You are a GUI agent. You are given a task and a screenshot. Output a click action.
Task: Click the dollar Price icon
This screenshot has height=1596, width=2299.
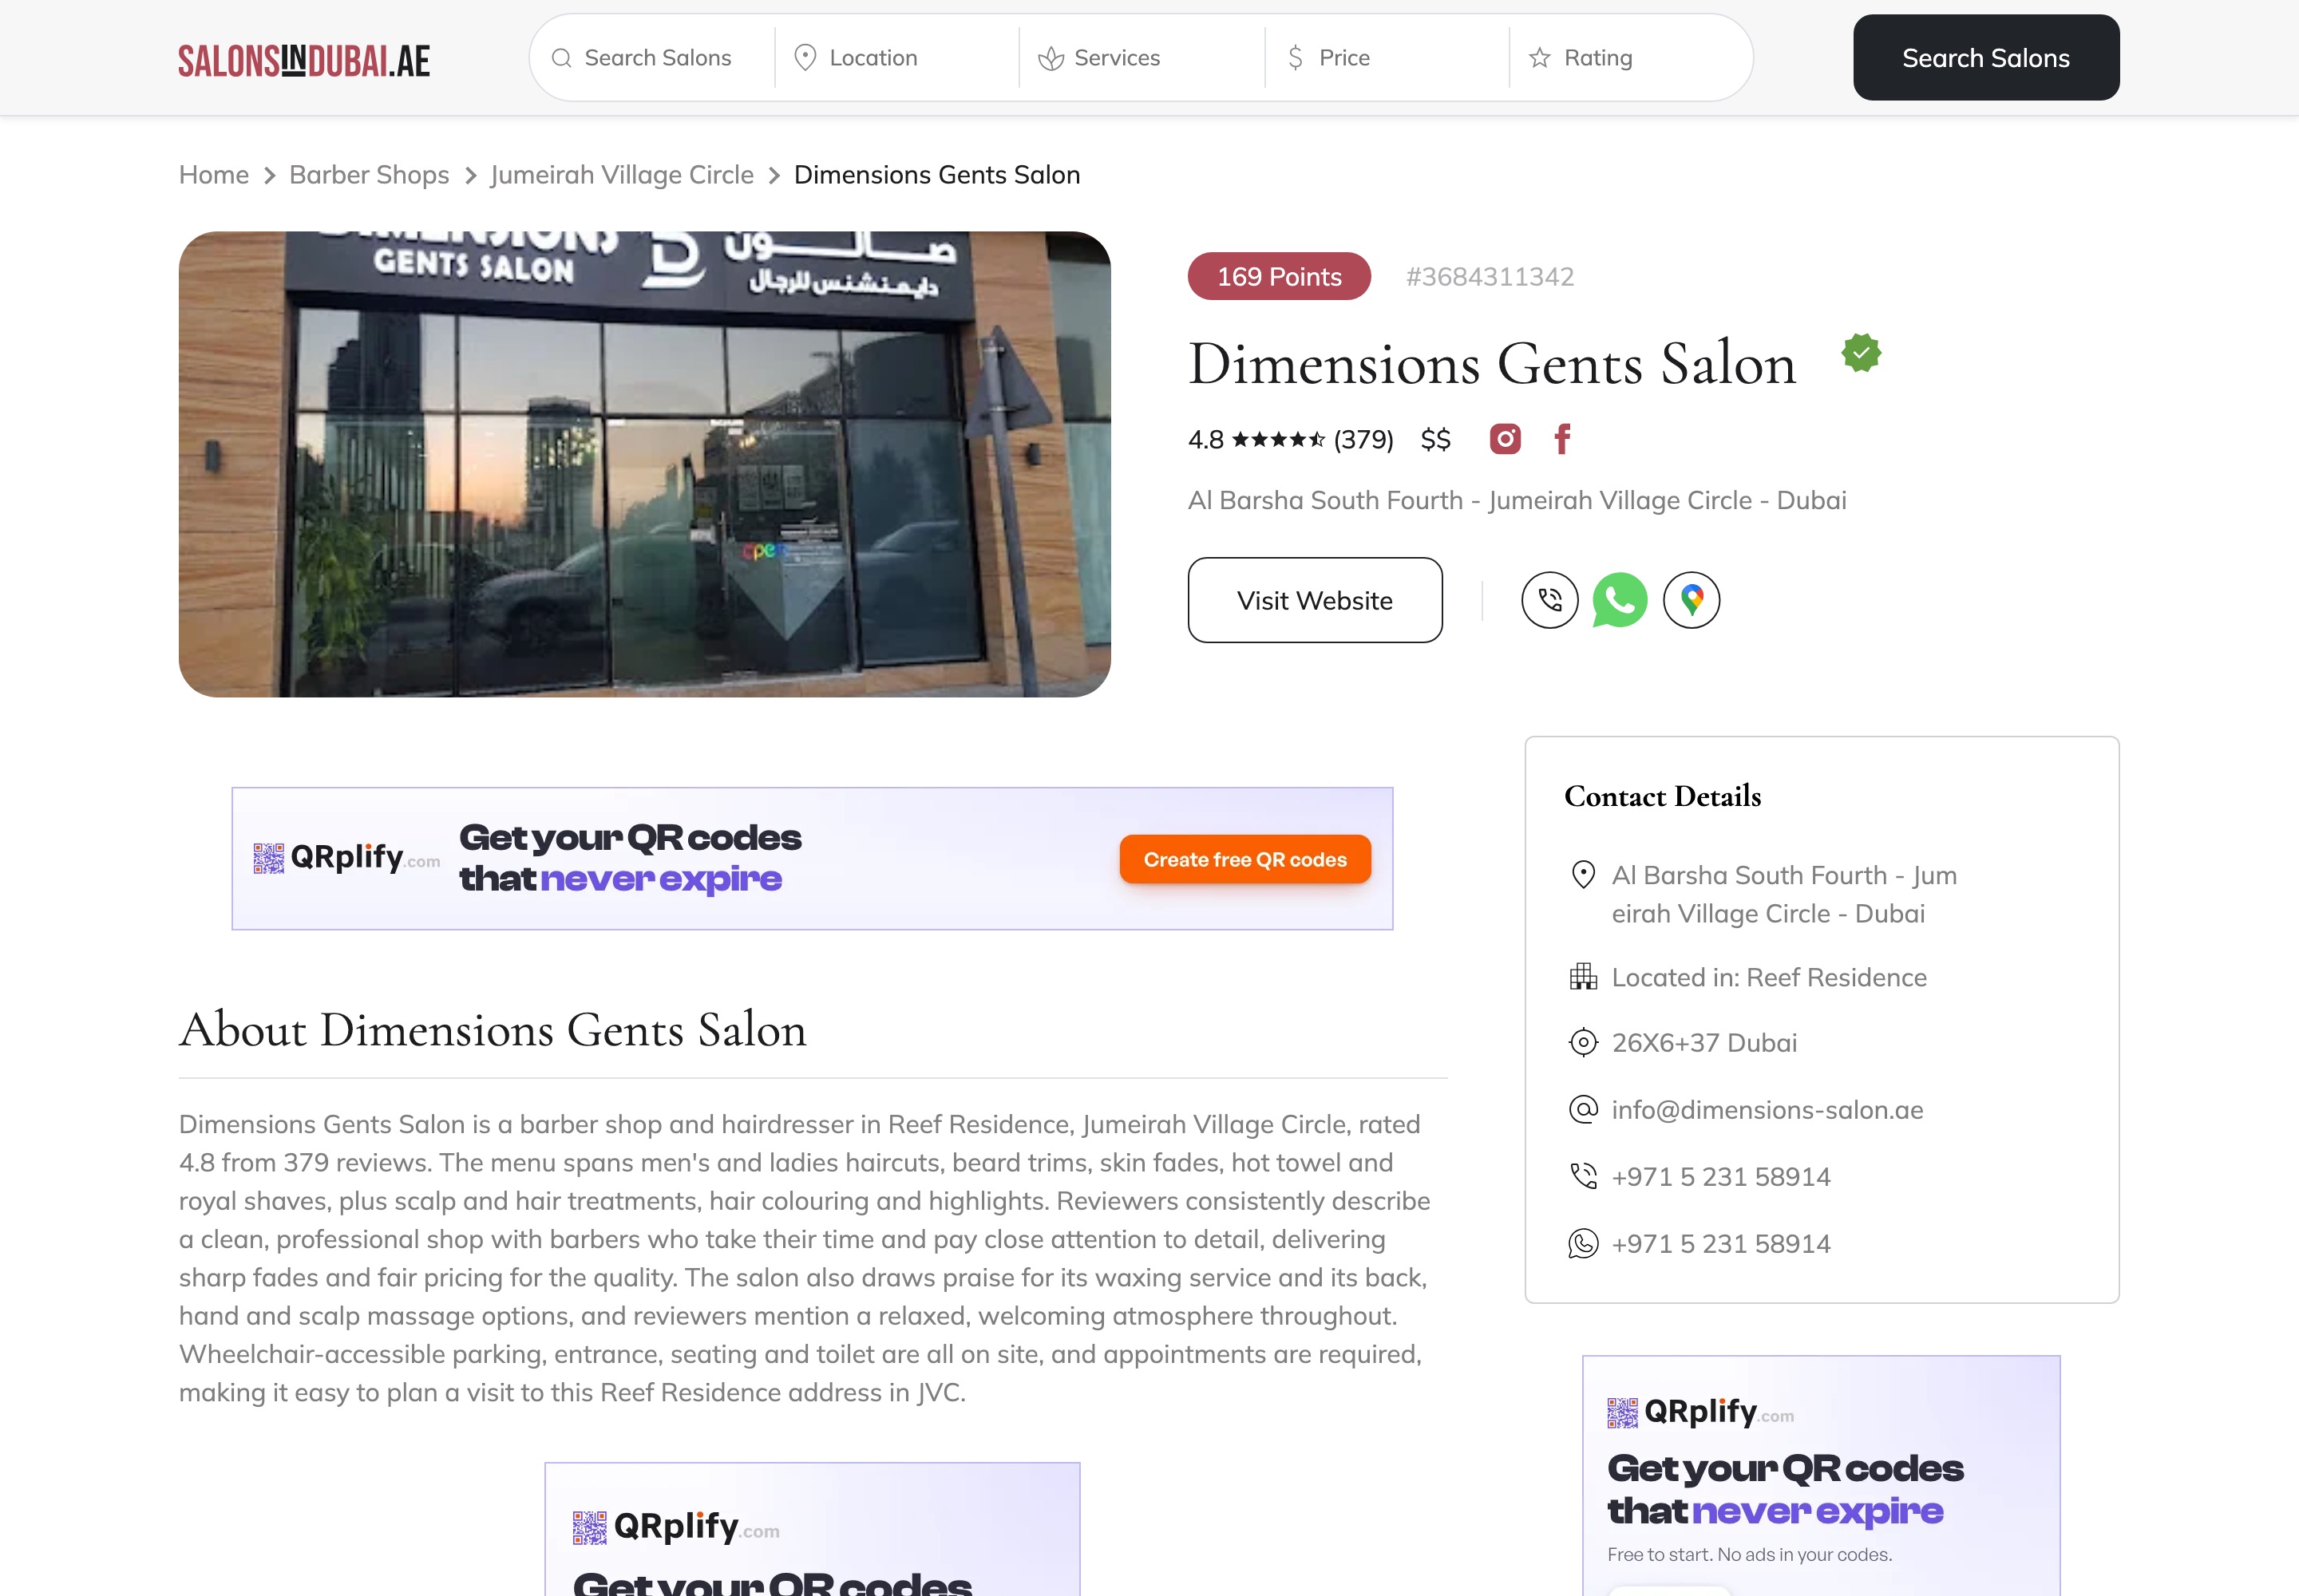tap(1295, 58)
